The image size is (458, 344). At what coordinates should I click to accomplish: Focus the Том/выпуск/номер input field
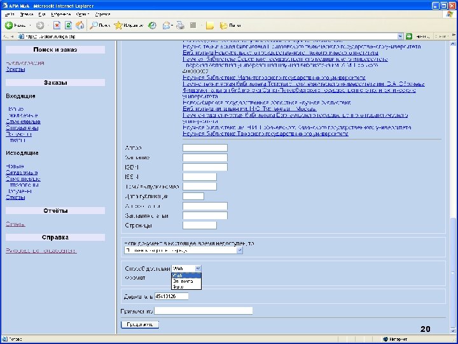click(x=200, y=186)
